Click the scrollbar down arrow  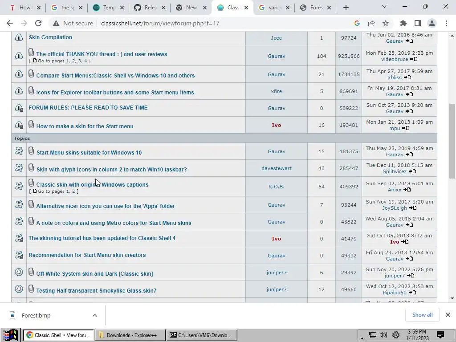coord(452,298)
